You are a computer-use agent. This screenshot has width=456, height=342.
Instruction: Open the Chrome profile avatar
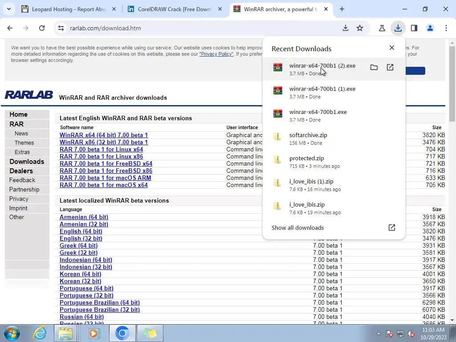pos(430,28)
